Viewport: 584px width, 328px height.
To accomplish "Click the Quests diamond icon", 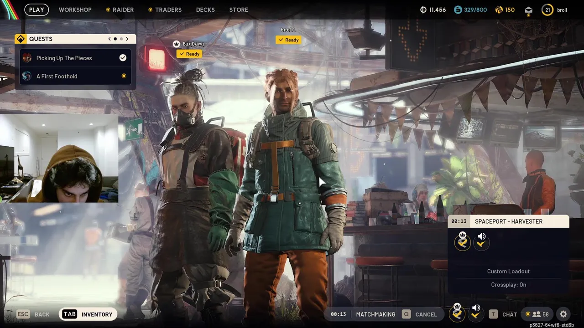I will click(20, 39).
